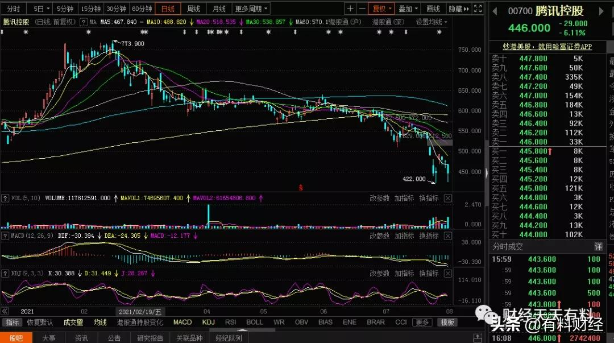Select 周线 weekly chart tab

[193, 9]
